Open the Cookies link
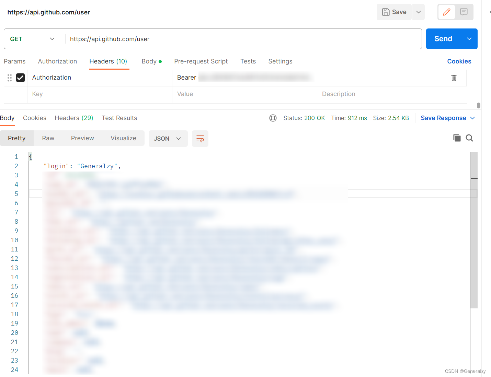The height and width of the screenshot is (377, 491). tap(459, 61)
